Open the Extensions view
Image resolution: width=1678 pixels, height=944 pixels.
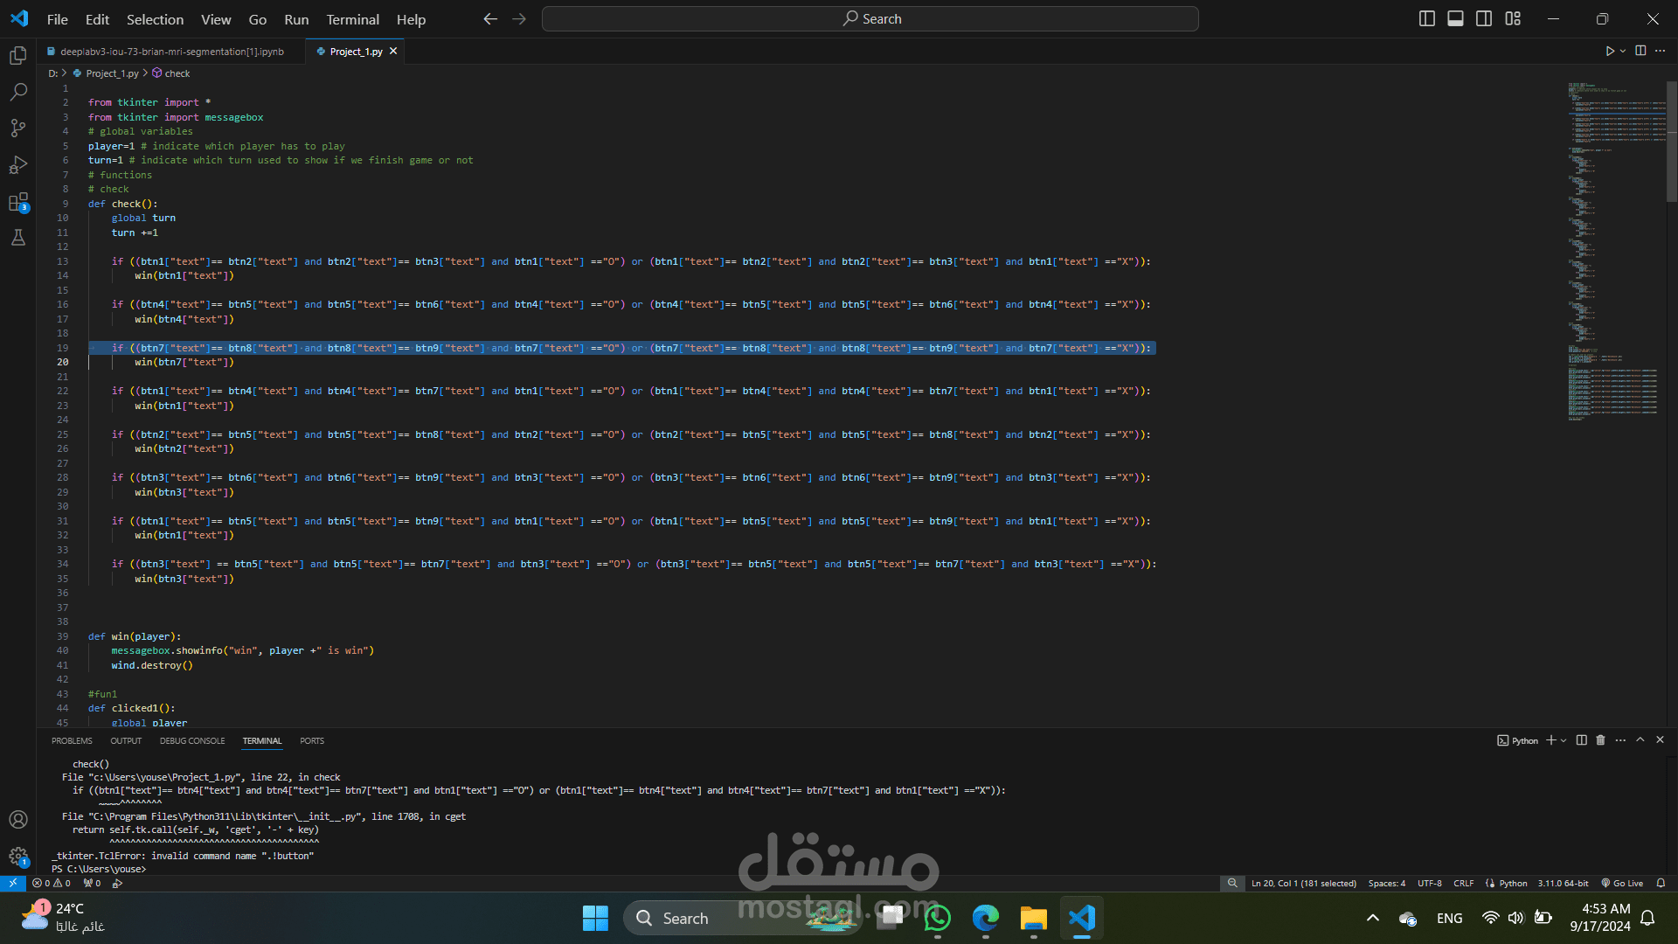click(x=18, y=202)
